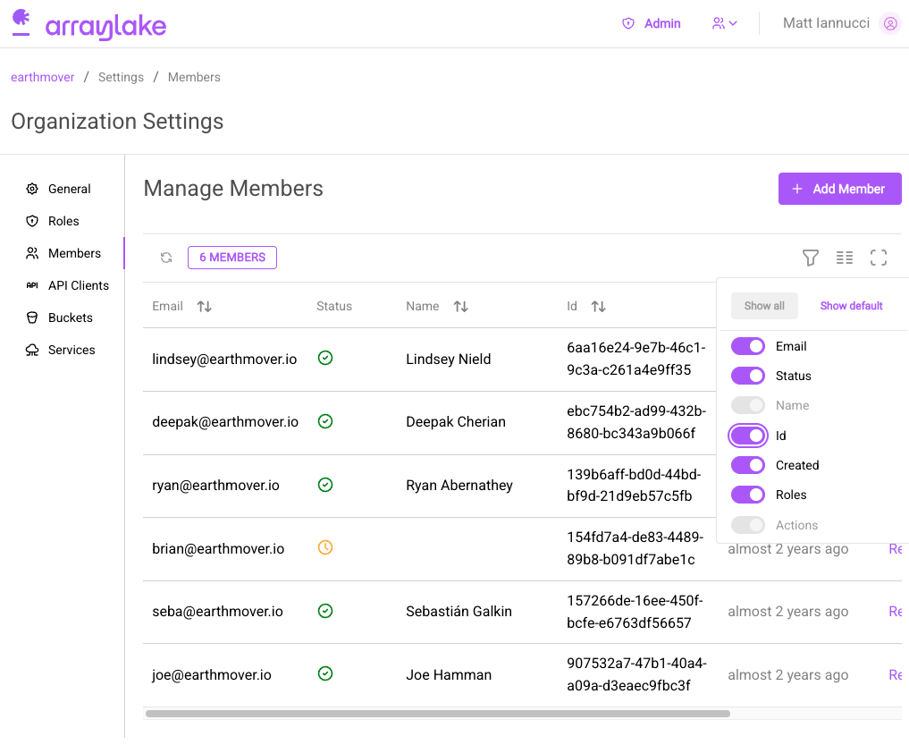
Task: Click Matt Iannucci user name
Action: (826, 23)
